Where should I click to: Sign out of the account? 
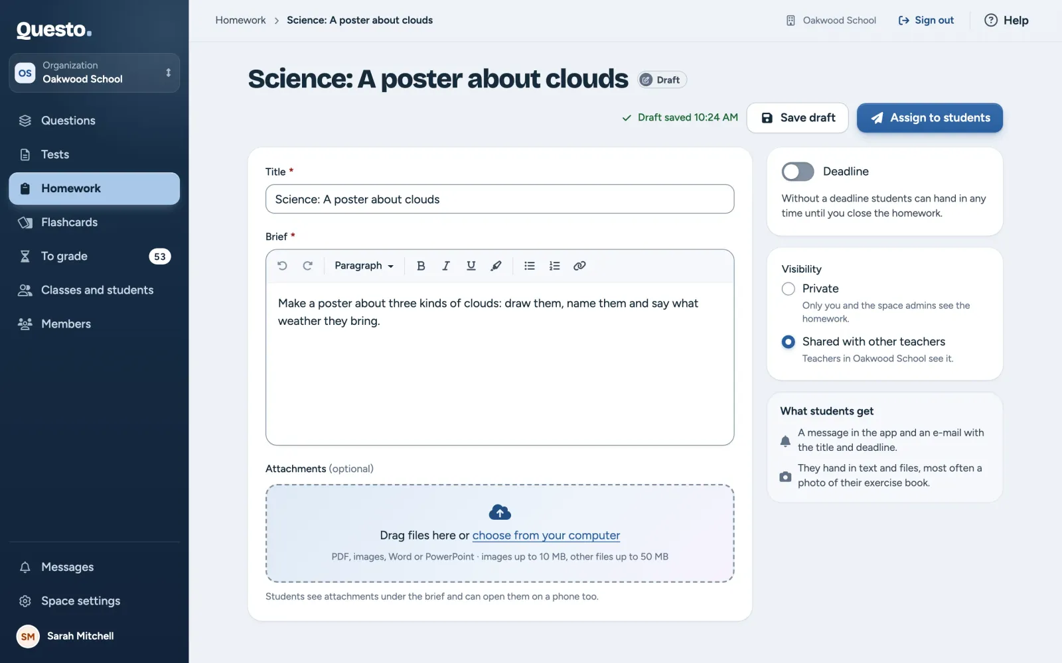click(x=926, y=21)
